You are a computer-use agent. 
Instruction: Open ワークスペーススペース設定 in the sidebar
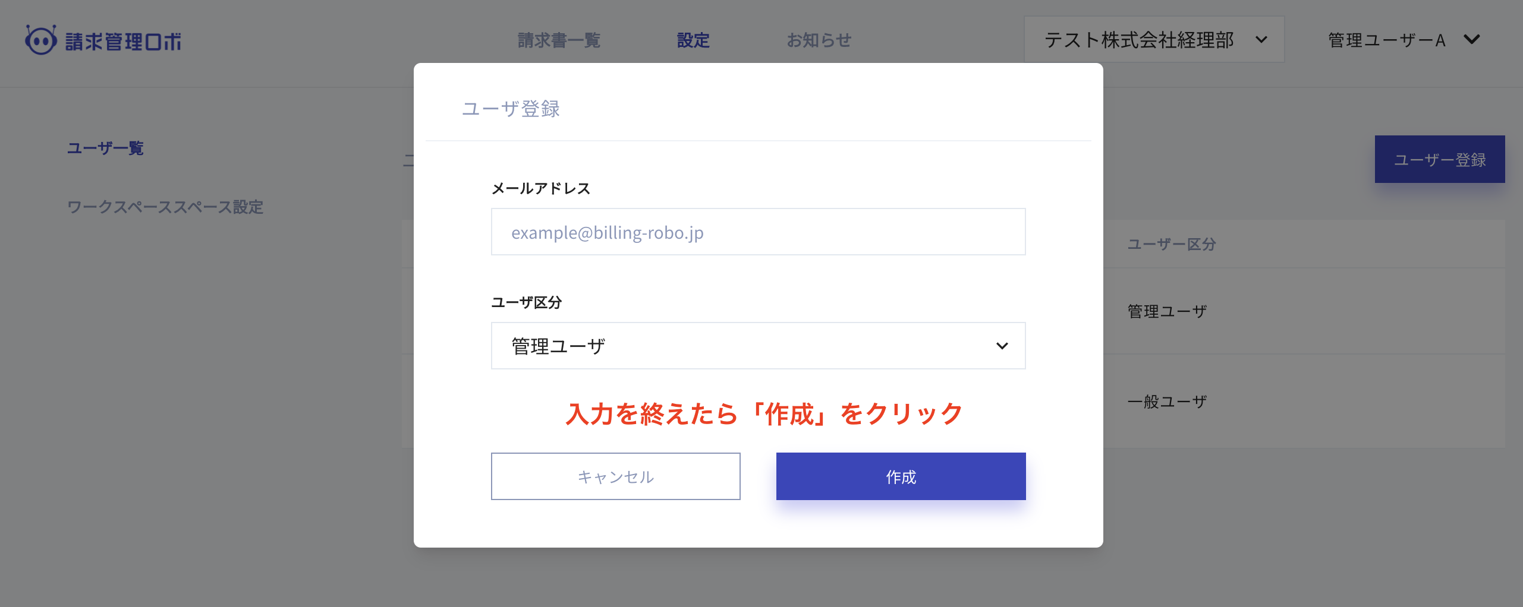click(x=165, y=207)
